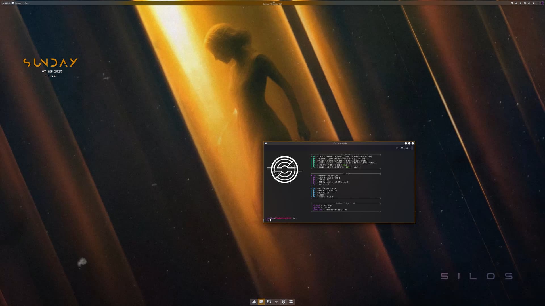The width and height of the screenshot is (545, 306).
Task: Open the volume speaker tray icon
Action: [529, 3]
